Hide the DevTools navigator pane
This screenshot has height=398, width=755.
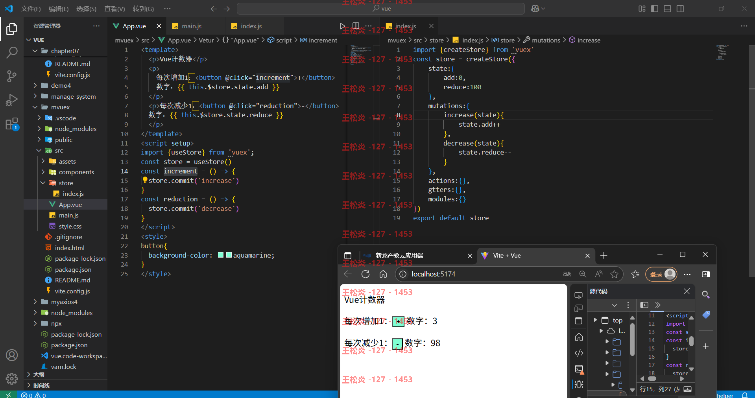(x=644, y=305)
